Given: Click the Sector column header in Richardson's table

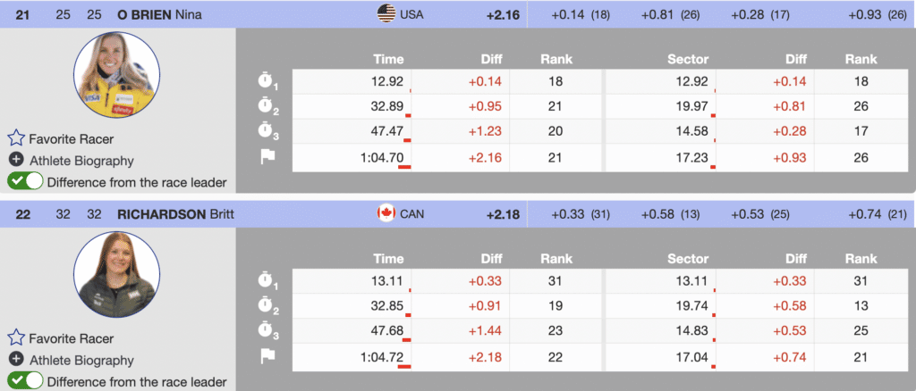Looking at the screenshot, I should [688, 259].
